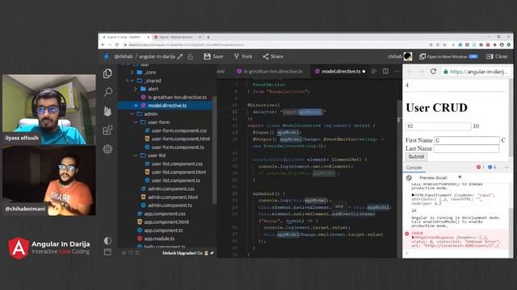This screenshot has height=290, width=517.
Task: Collapse the console with chevron
Action: pos(506,168)
